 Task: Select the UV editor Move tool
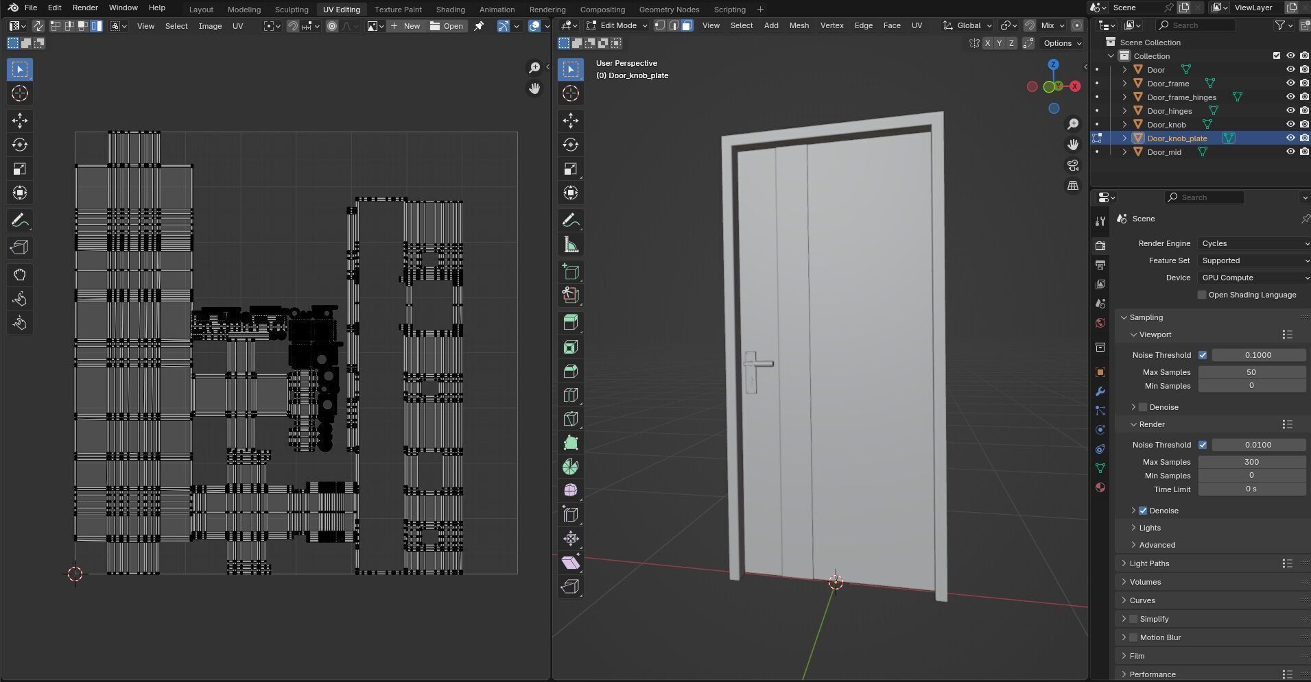point(20,121)
